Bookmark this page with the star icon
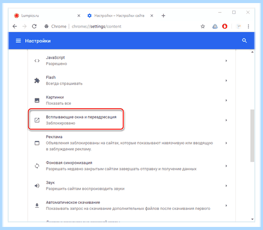The image size is (263, 230). click(x=203, y=26)
